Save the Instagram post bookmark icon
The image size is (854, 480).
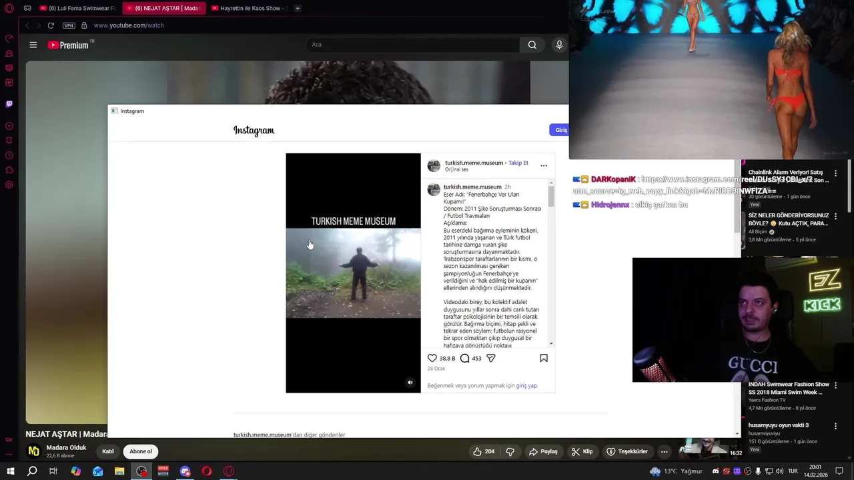[x=544, y=358]
